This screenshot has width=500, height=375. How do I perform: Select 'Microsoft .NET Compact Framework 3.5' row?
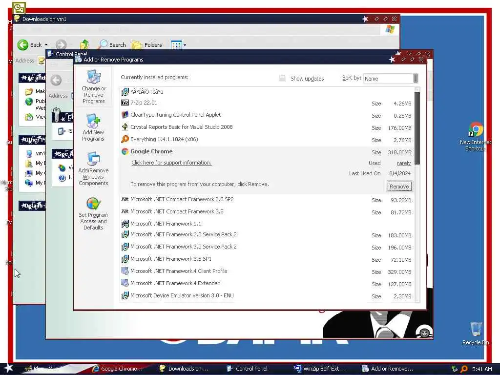pyautogui.click(x=267, y=212)
